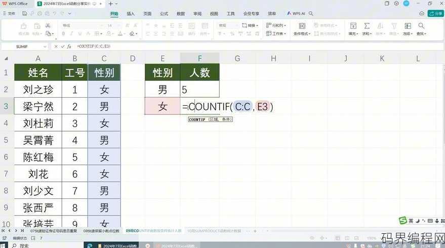Click cell A2 刘之珍
The image size is (445, 248).
click(x=38, y=90)
